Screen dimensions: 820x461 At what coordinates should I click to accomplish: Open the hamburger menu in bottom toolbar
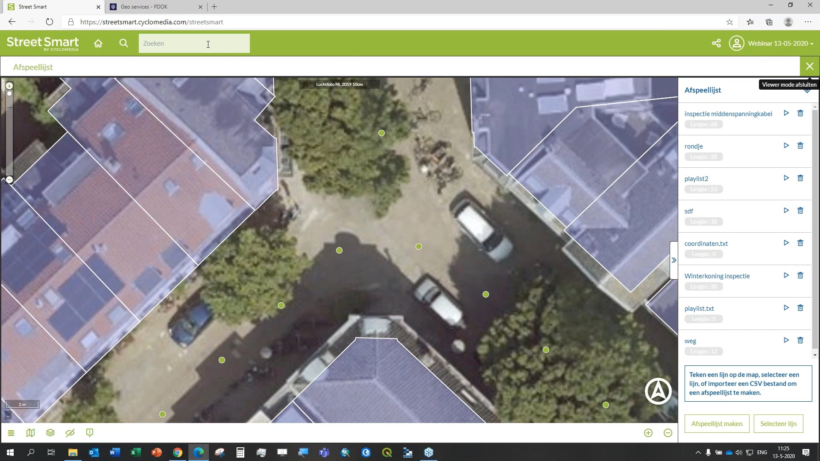[x=11, y=433]
